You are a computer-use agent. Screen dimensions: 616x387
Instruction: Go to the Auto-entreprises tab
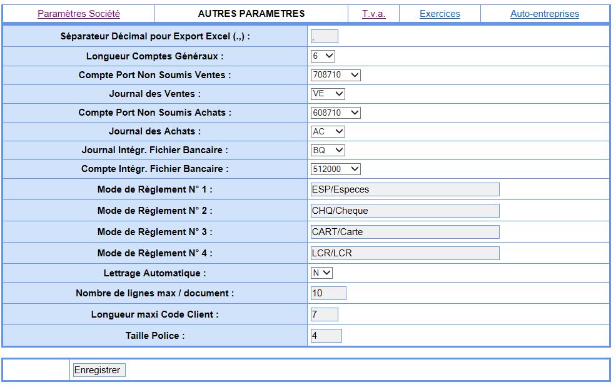(x=544, y=14)
